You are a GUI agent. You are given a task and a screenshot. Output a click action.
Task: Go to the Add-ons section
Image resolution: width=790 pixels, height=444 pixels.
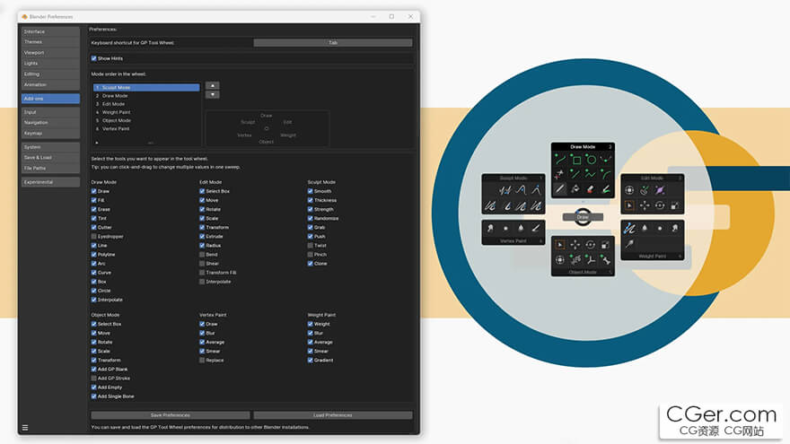50,98
